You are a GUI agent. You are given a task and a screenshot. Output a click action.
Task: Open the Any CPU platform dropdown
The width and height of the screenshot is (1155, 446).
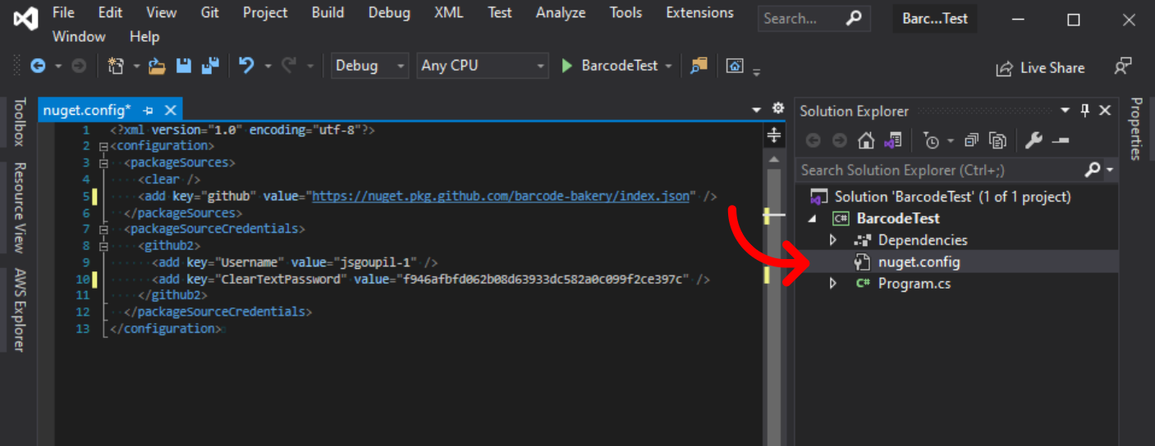click(x=482, y=66)
